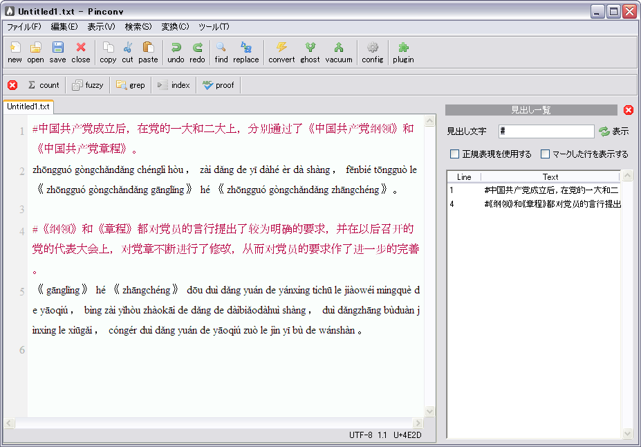
Task: Click the 見出し文字 input field
Action: tap(546, 131)
